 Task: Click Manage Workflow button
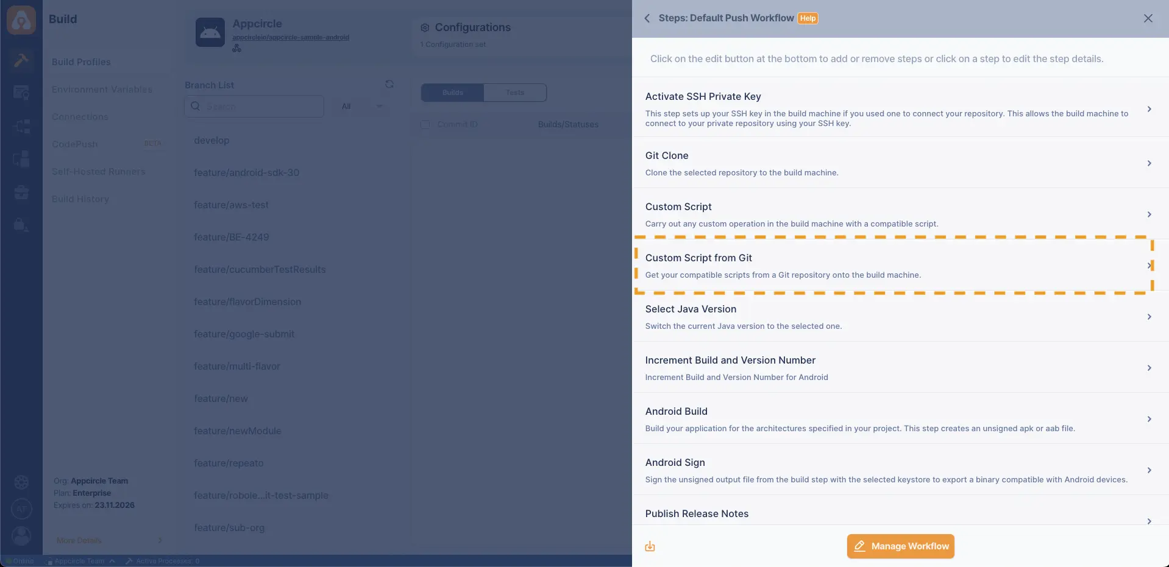[901, 546]
